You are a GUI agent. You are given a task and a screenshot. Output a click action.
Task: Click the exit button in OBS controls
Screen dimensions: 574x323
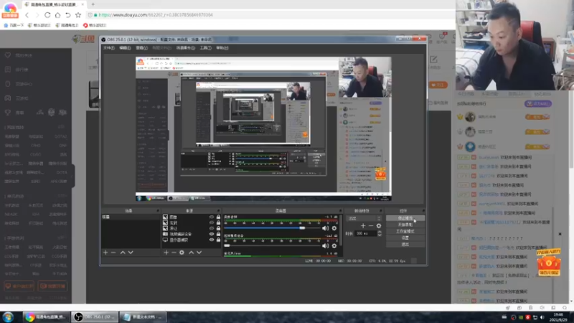(405, 244)
